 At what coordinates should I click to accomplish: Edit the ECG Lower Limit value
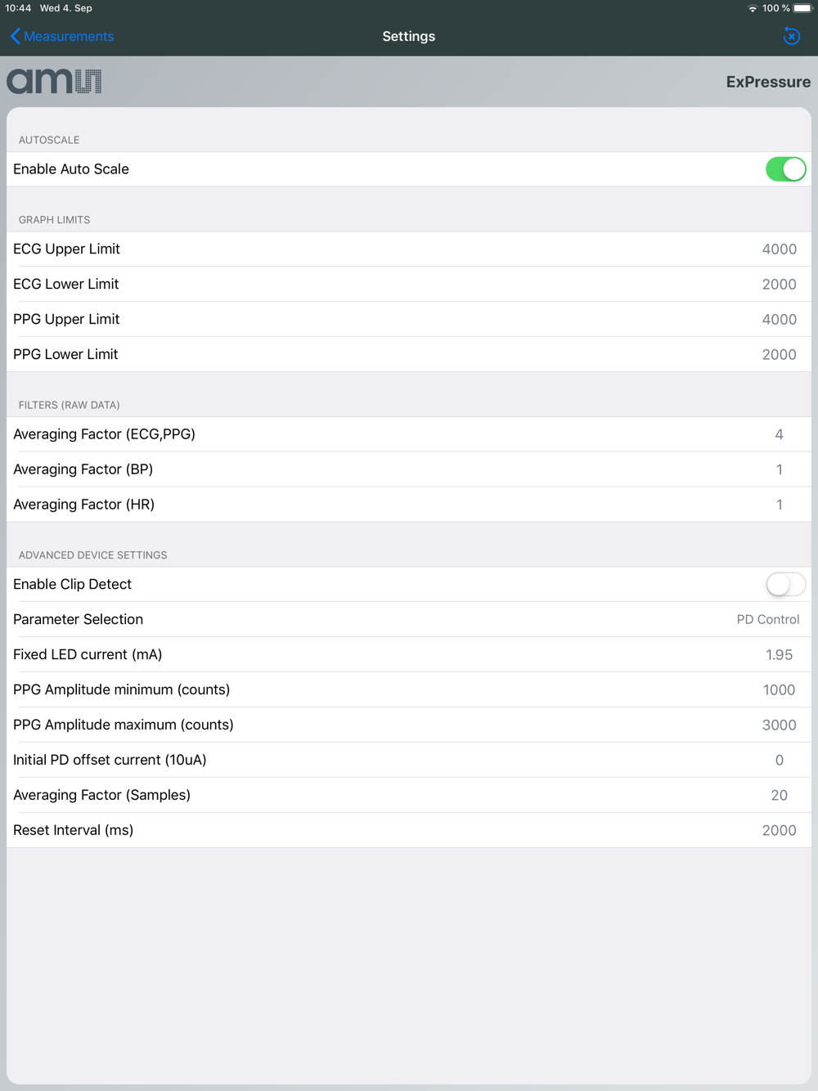[779, 285]
